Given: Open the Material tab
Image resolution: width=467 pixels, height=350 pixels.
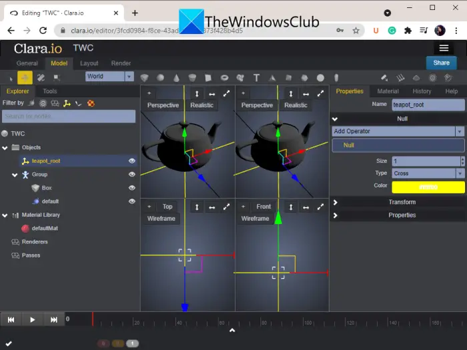Looking at the screenshot, I should click(x=388, y=91).
